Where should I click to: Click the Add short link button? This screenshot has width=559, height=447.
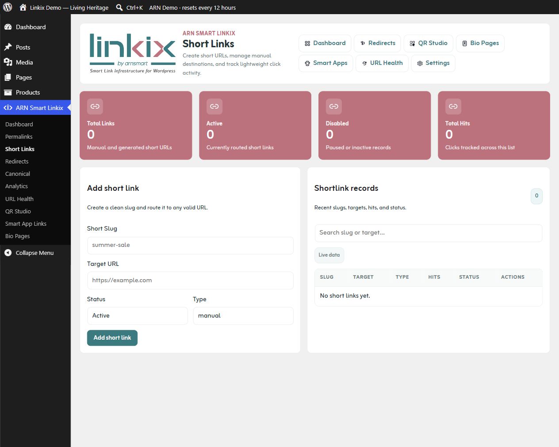(x=112, y=338)
